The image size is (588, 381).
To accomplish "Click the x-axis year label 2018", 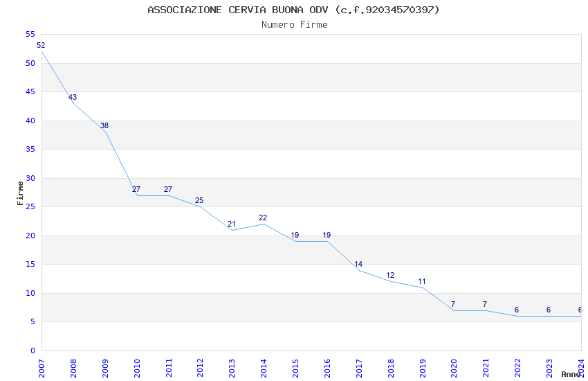I will point(391,369).
